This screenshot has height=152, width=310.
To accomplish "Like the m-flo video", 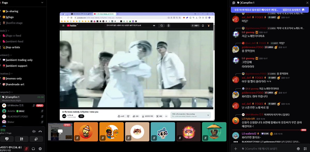I will [121, 116].
